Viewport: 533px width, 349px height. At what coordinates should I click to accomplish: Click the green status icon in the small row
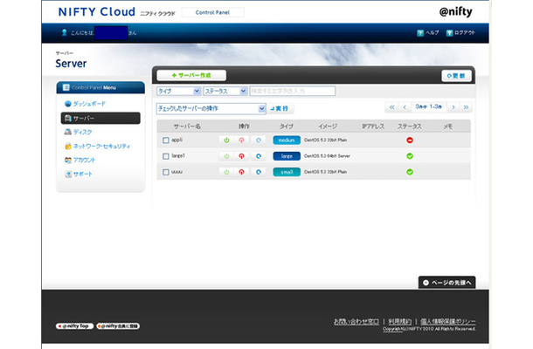pyautogui.click(x=410, y=172)
